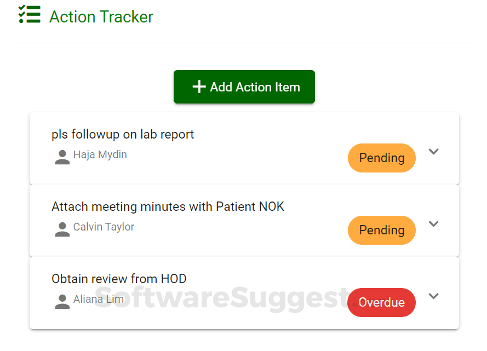Click the red Overdue status badge
This screenshot has width=487, height=351.
tap(382, 303)
